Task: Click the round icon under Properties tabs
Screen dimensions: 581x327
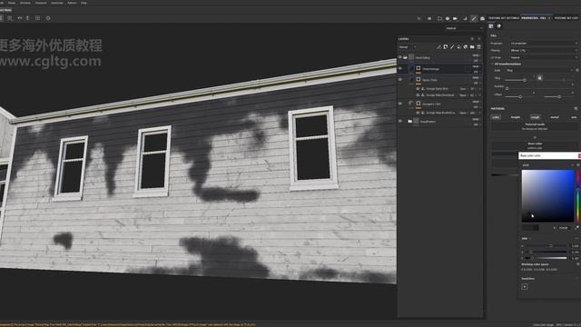Action: tap(498, 26)
